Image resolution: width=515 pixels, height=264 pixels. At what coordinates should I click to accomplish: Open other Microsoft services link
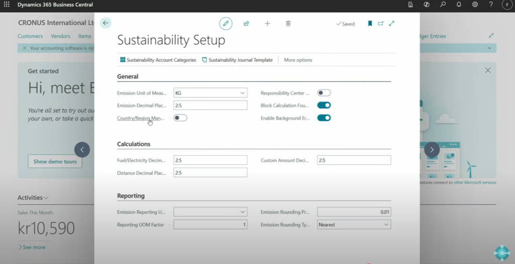tap(475, 183)
